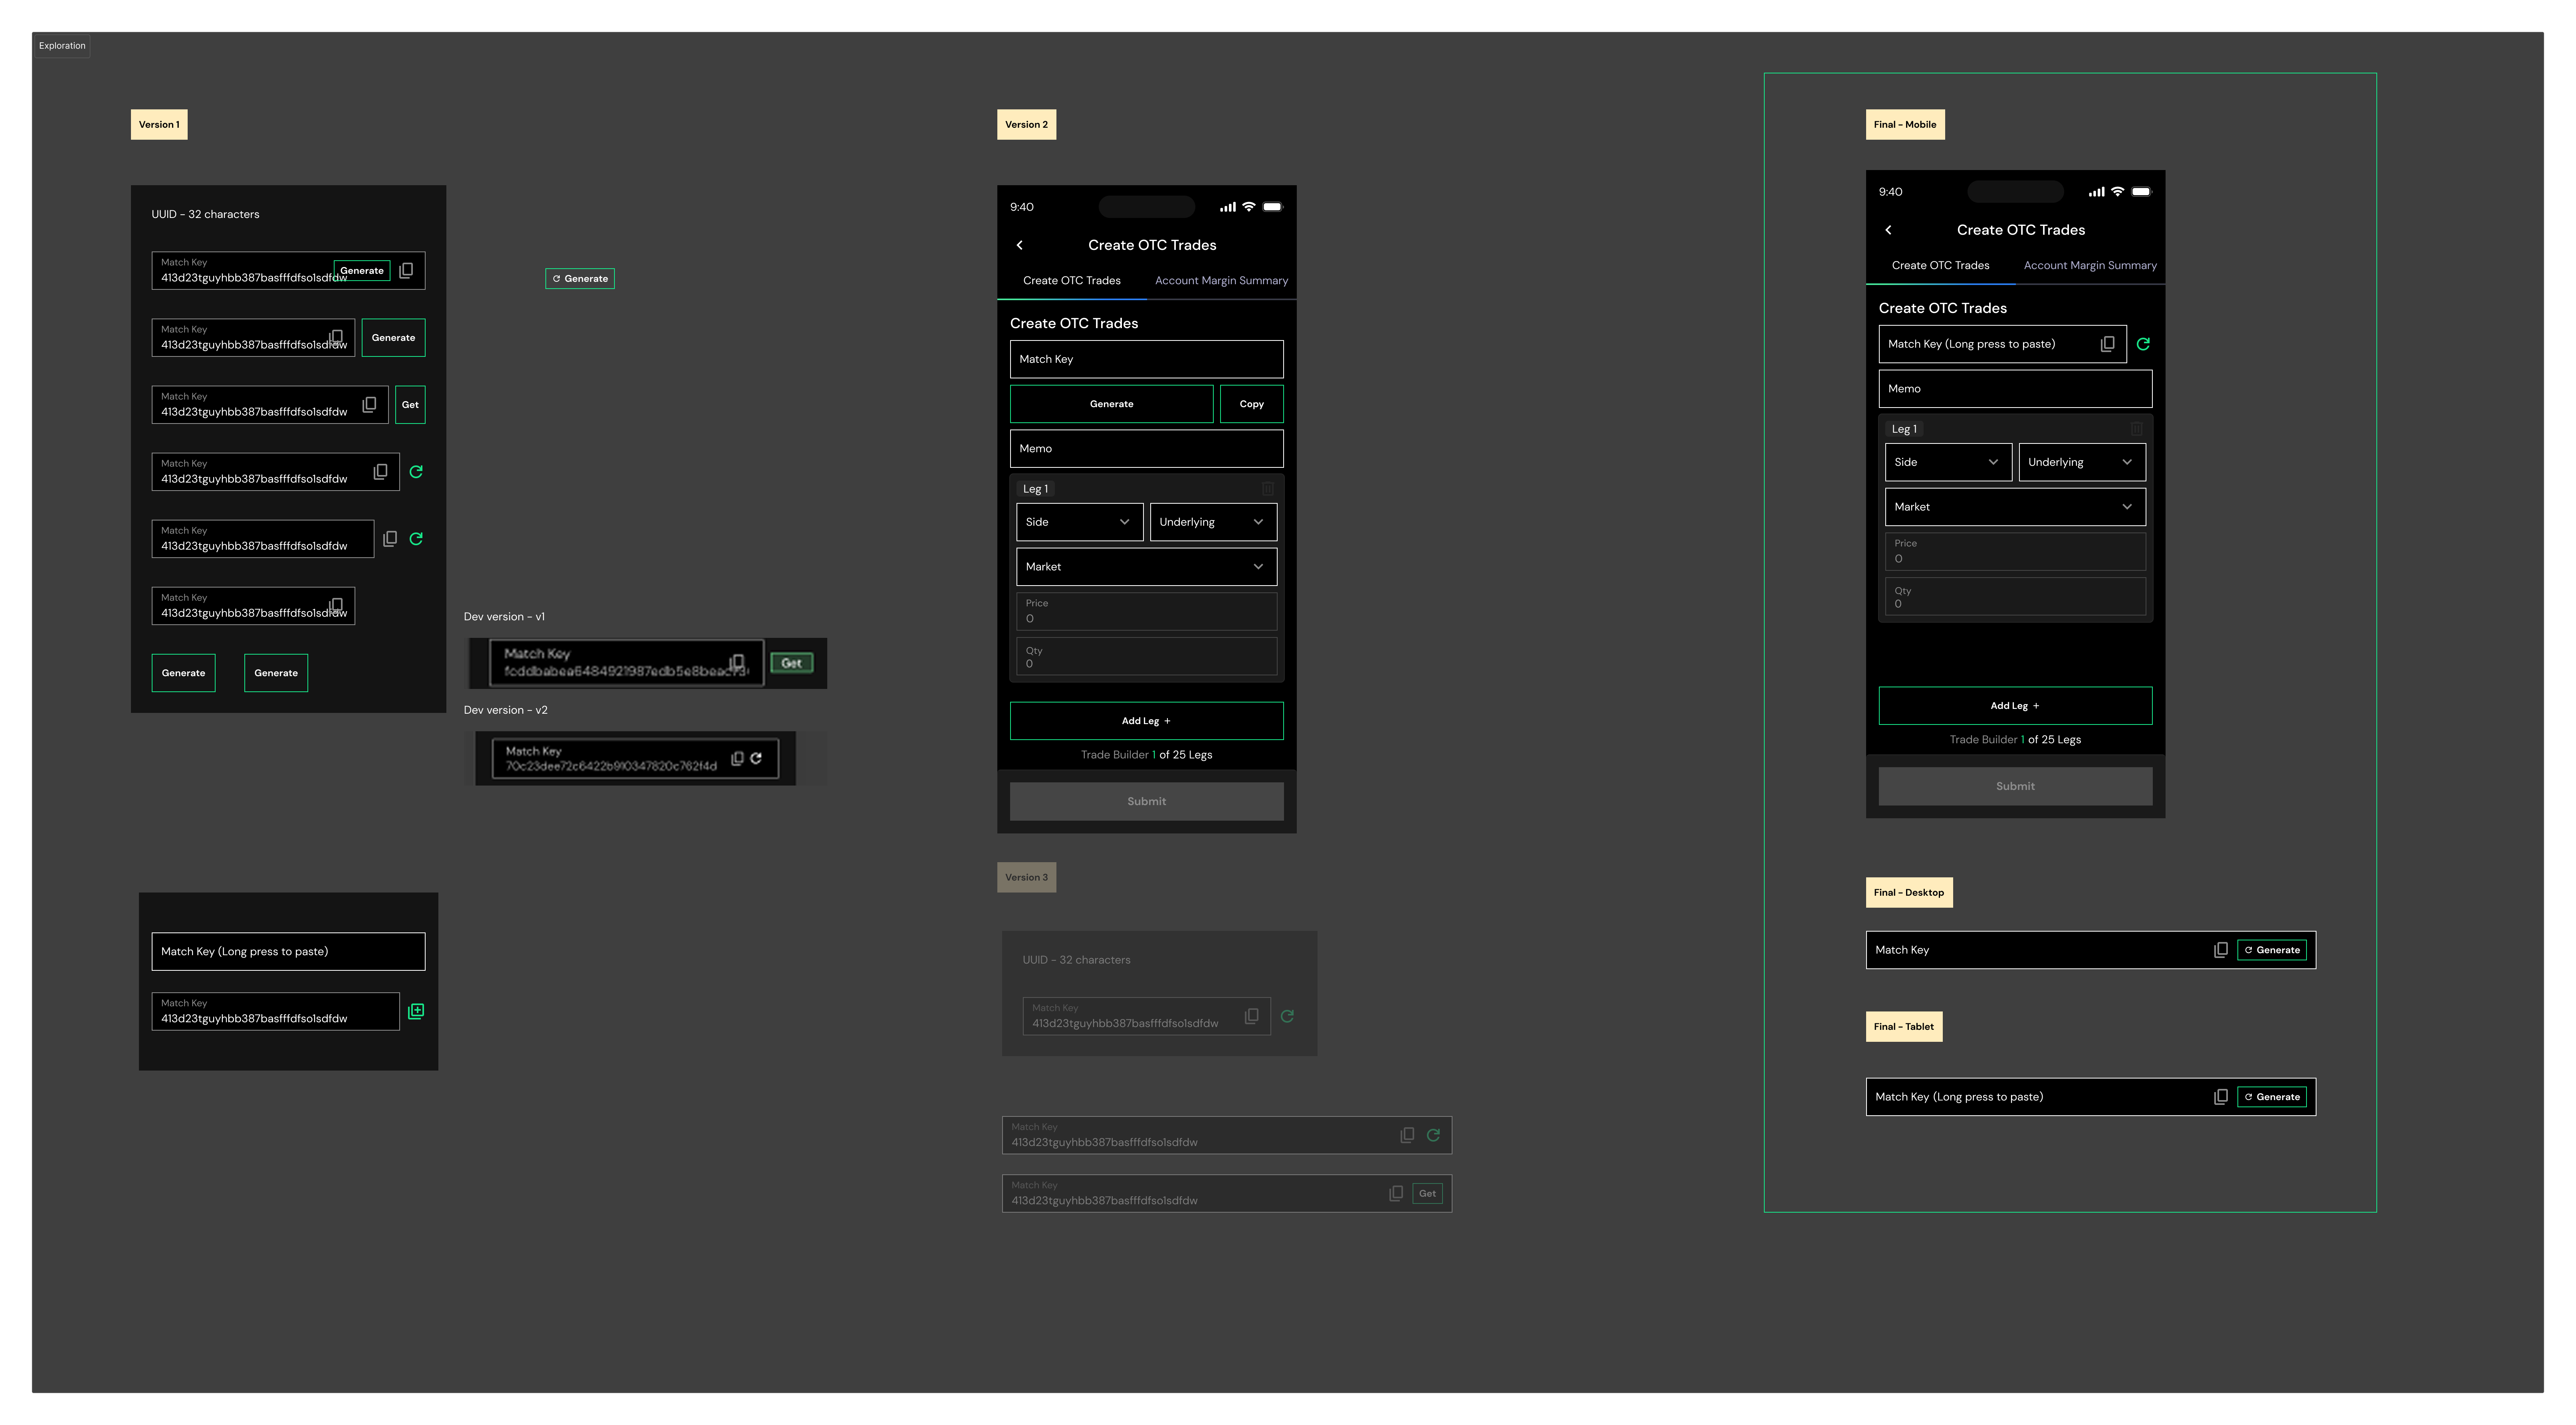Click refresh icon in Dev version v2 field
The height and width of the screenshot is (1425, 2576).
click(757, 758)
